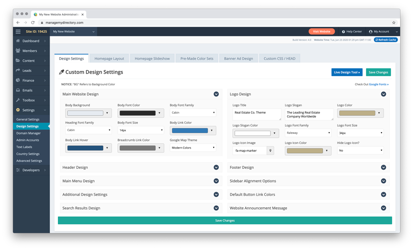Click the Leads share arrow icon
This screenshot has width=413, height=250.
tap(18, 70)
